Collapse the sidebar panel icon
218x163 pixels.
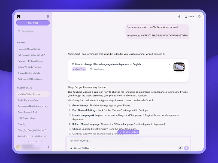pos(48,17)
